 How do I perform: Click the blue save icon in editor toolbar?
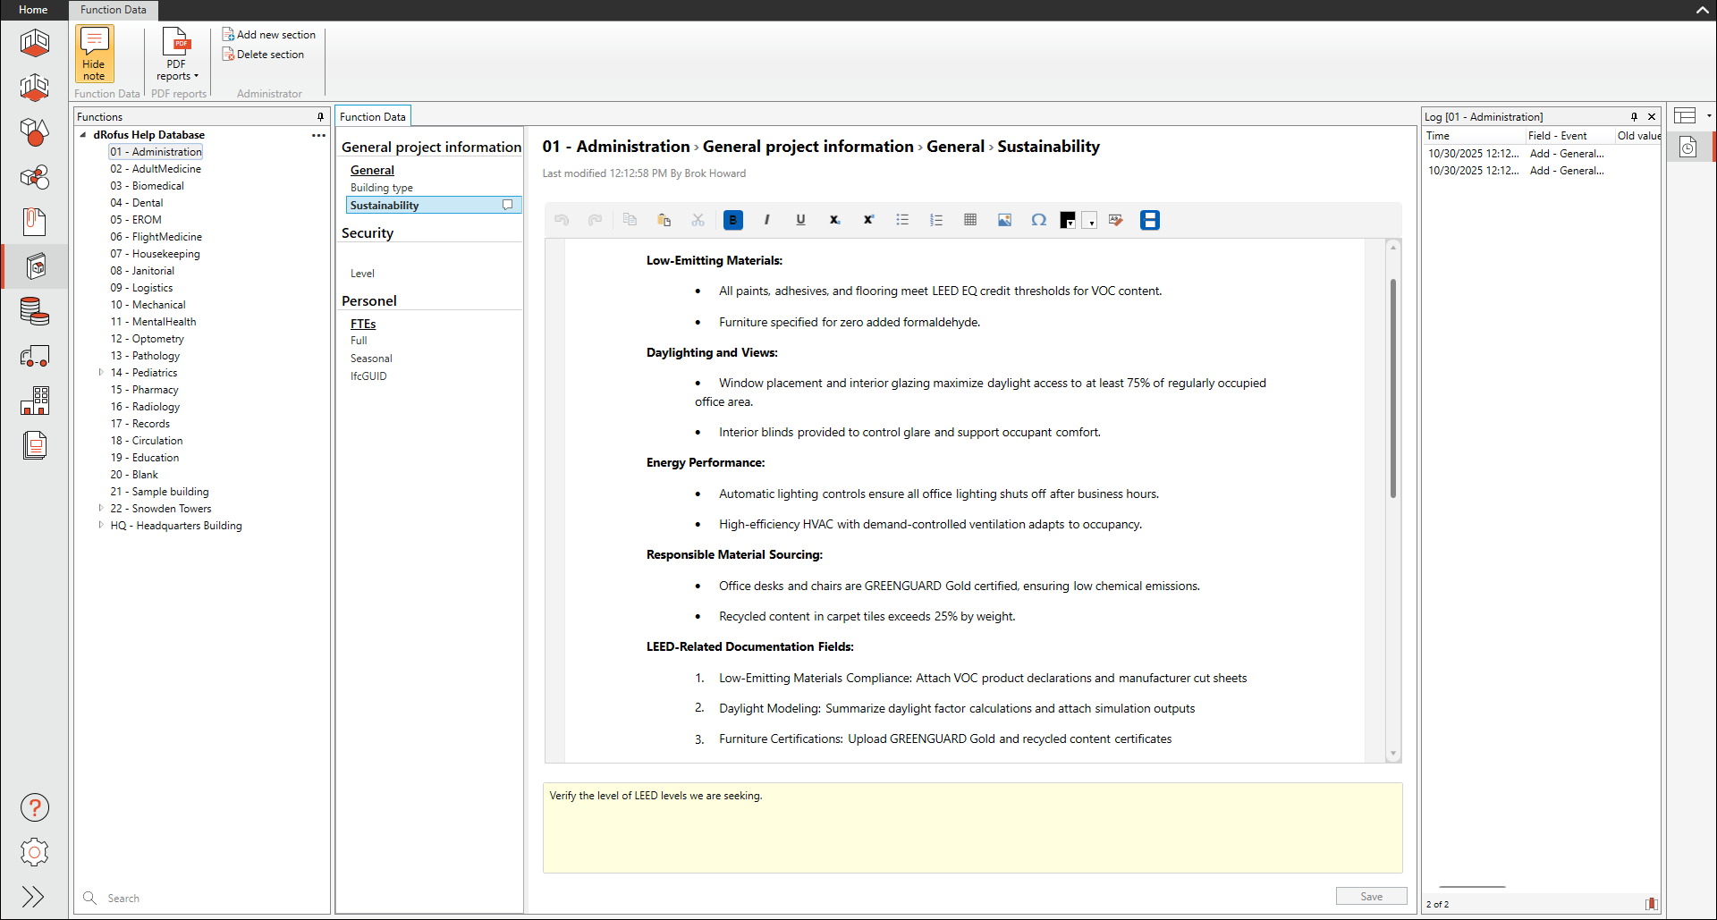coord(1150,220)
